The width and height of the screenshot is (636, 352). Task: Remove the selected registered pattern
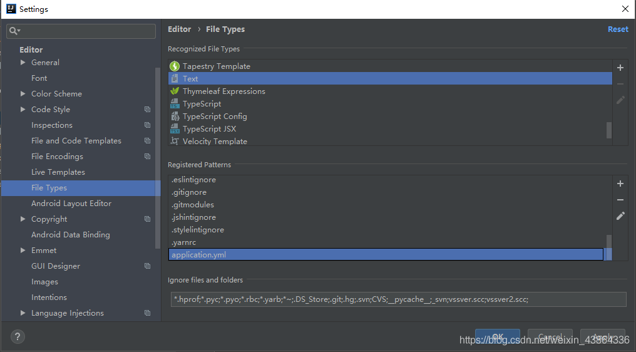coord(620,200)
